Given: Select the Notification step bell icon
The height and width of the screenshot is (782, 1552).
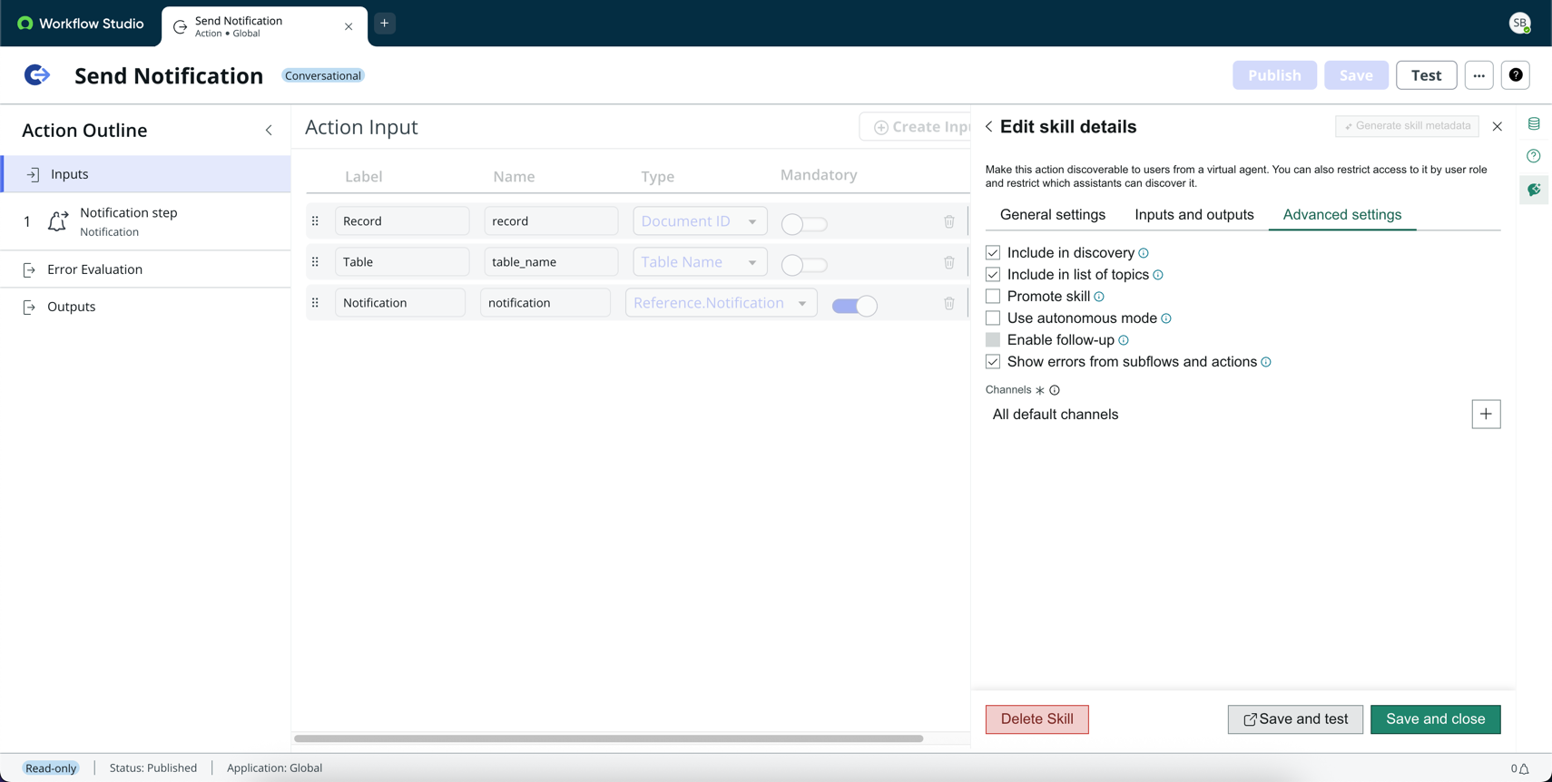Looking at the screenshot, I should point(57,221).
